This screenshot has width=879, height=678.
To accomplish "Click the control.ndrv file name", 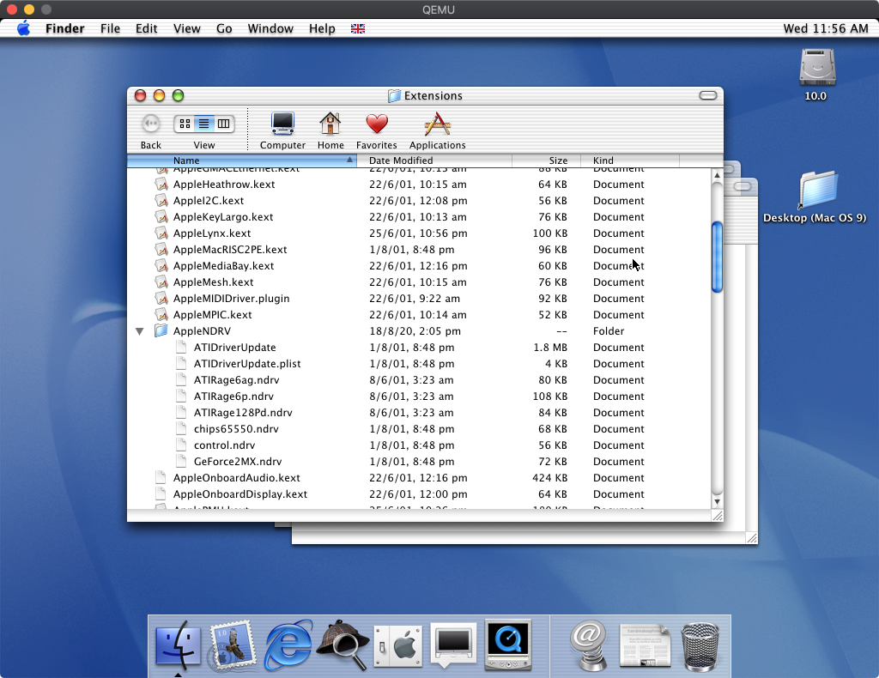I will click(224, 445).
